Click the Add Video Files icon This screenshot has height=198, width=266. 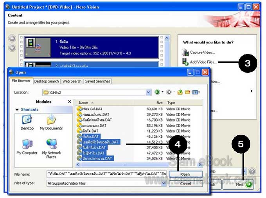(185, 62)
